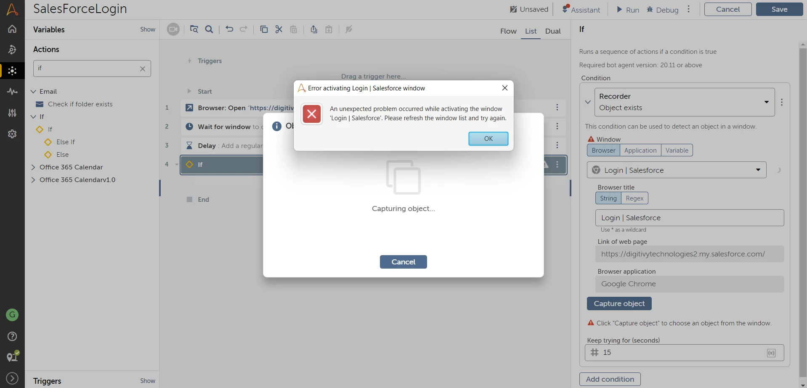The height and width of the screenshot is (388, 807).
Task: Select Check if folder exists action
Action: coord(80,104)
